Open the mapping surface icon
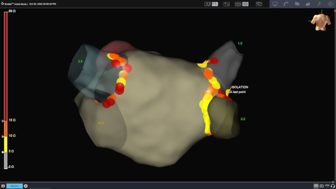336x189 pixels. [x=297, y=4]
